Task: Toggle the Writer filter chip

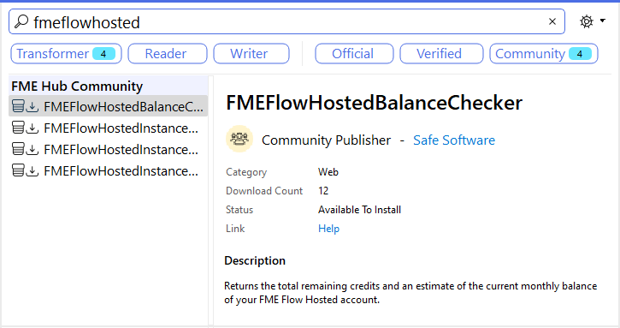Action: pyautogui.click(x=251, y=53)
